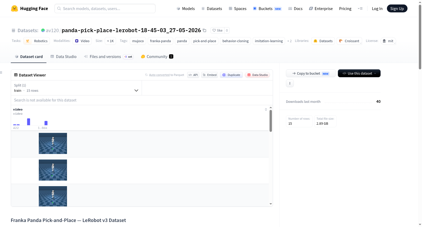Click the Downloads last month value 40
The width and height of the screenshot is (422, 227).
click(378, 102)
